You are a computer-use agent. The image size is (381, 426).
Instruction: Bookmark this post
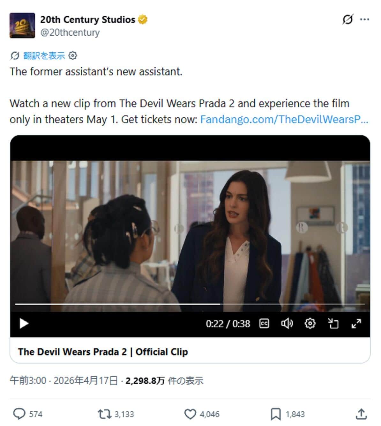(x=275, y=414)
